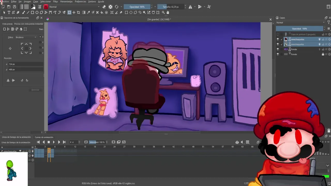Select the Ellipse shape tool

click(37, 12)
